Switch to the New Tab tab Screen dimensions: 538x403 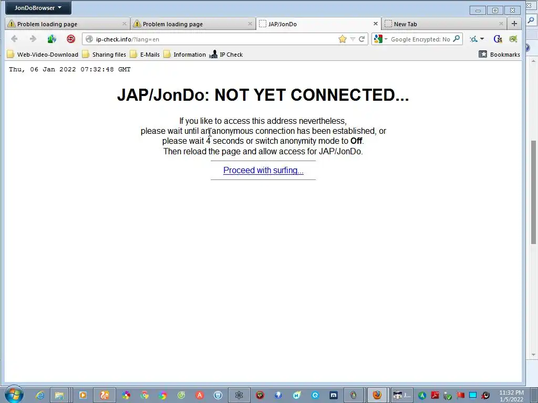pyautogui.click(x=444, y=24)
